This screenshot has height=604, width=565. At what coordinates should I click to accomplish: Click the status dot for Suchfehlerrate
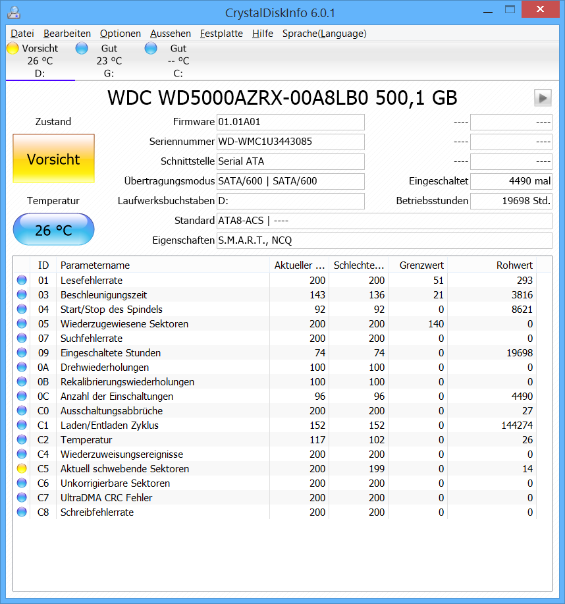tap(22, 338)
